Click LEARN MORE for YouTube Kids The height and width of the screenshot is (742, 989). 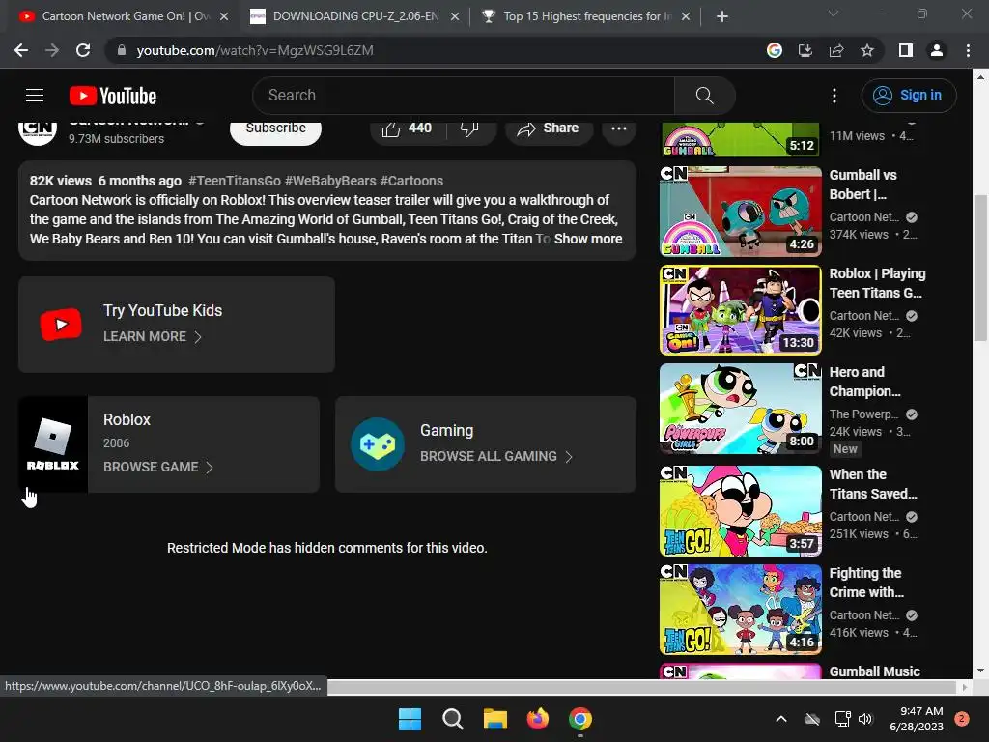tap(152, 337)
